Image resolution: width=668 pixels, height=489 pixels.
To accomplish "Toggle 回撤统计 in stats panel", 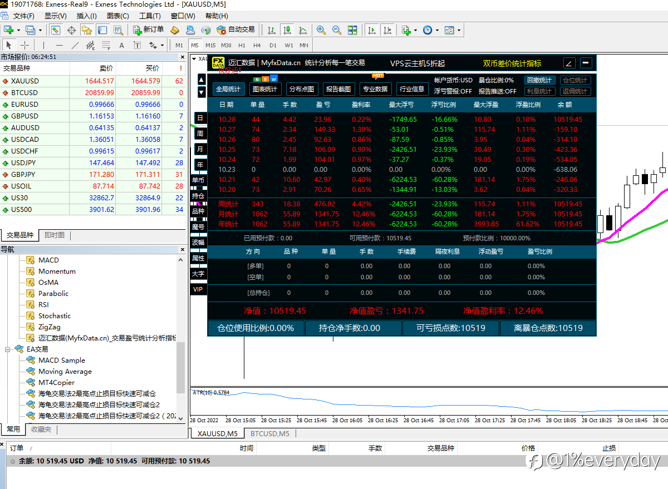I will (539, 80).
